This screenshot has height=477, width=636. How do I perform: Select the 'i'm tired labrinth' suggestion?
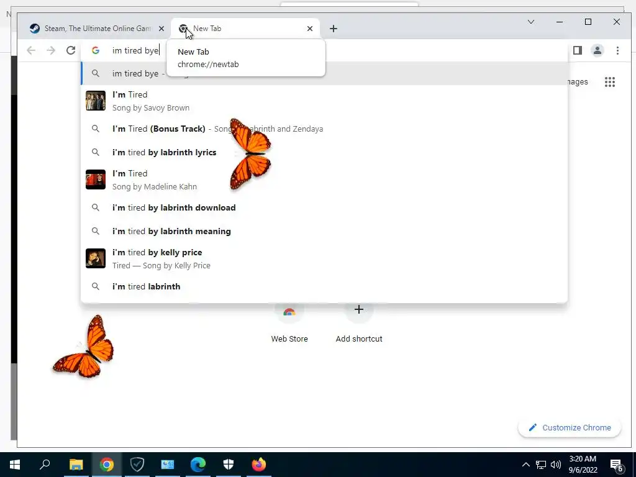pyautogui.click(x=324, y=286)
